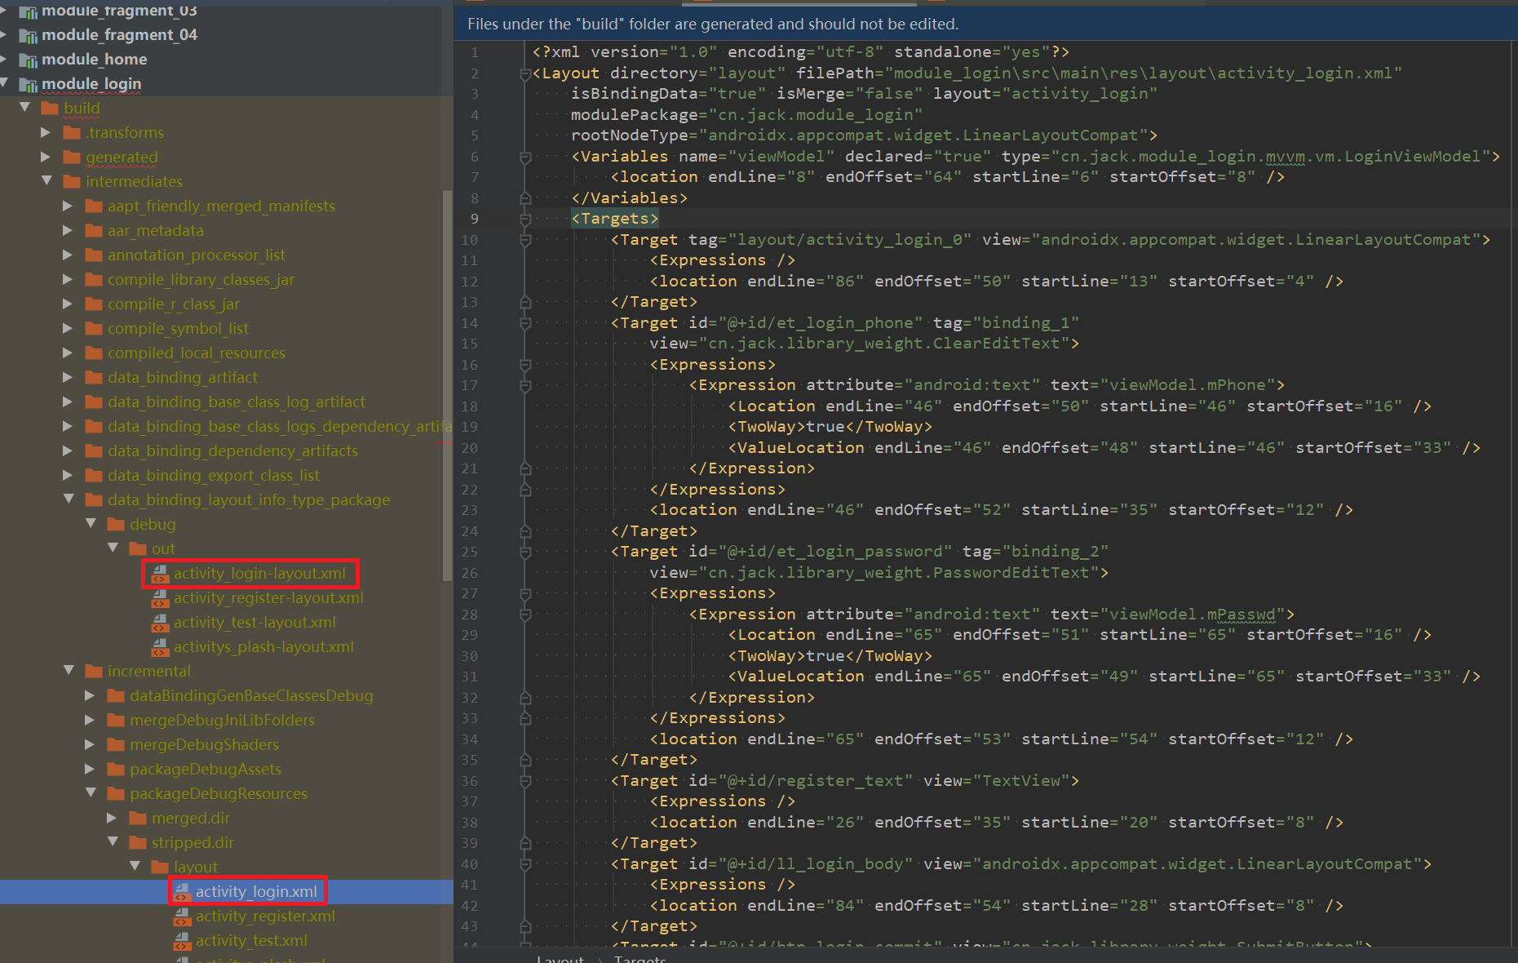Fold the Targets tag on line 9

coord(525,220)
